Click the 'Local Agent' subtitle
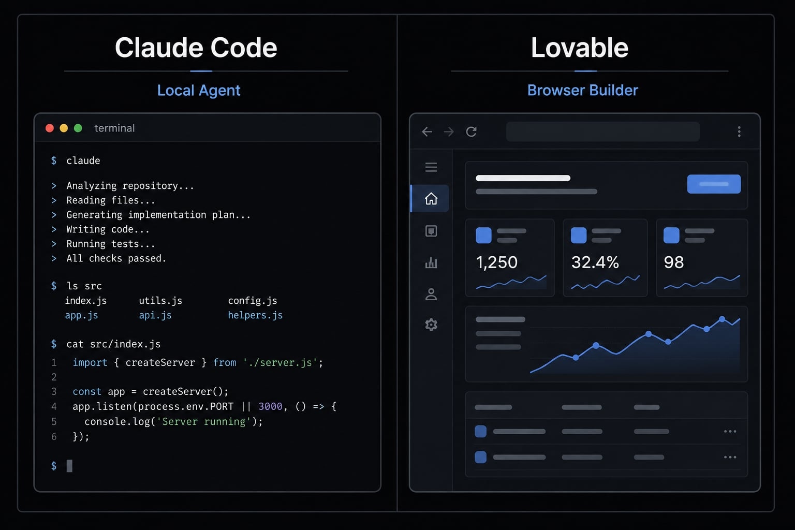This screenshot has height=530, width=795. click(199, 91)
